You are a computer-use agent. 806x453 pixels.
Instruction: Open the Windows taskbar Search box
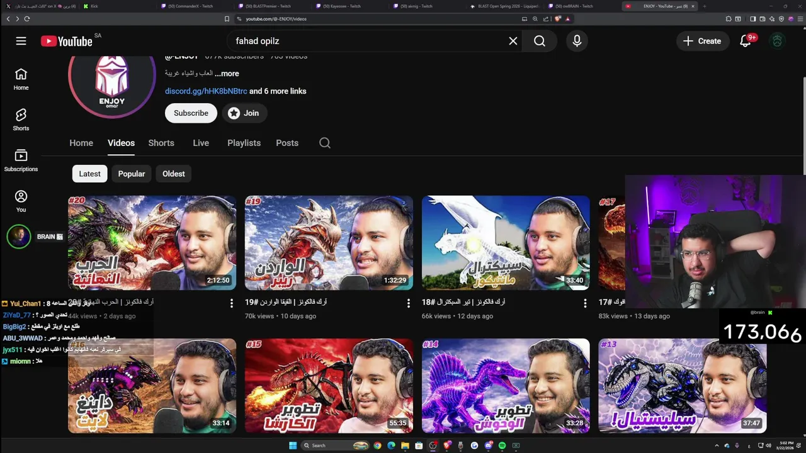pos(336,445)
